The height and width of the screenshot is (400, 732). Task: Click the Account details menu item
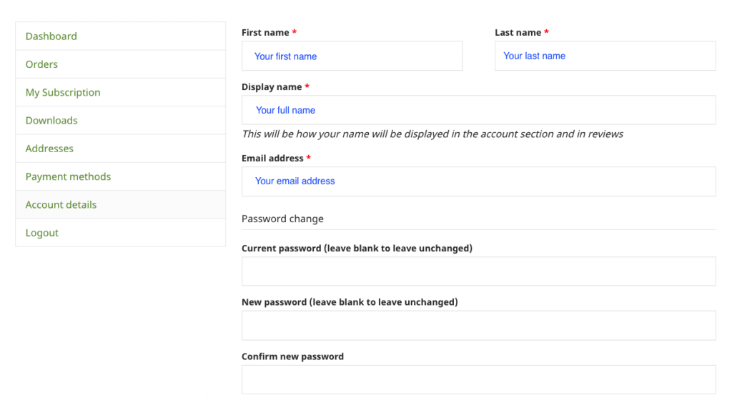(x=61, y=205)
